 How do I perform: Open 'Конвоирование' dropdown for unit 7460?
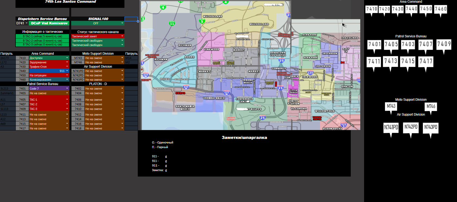point(67,79)
